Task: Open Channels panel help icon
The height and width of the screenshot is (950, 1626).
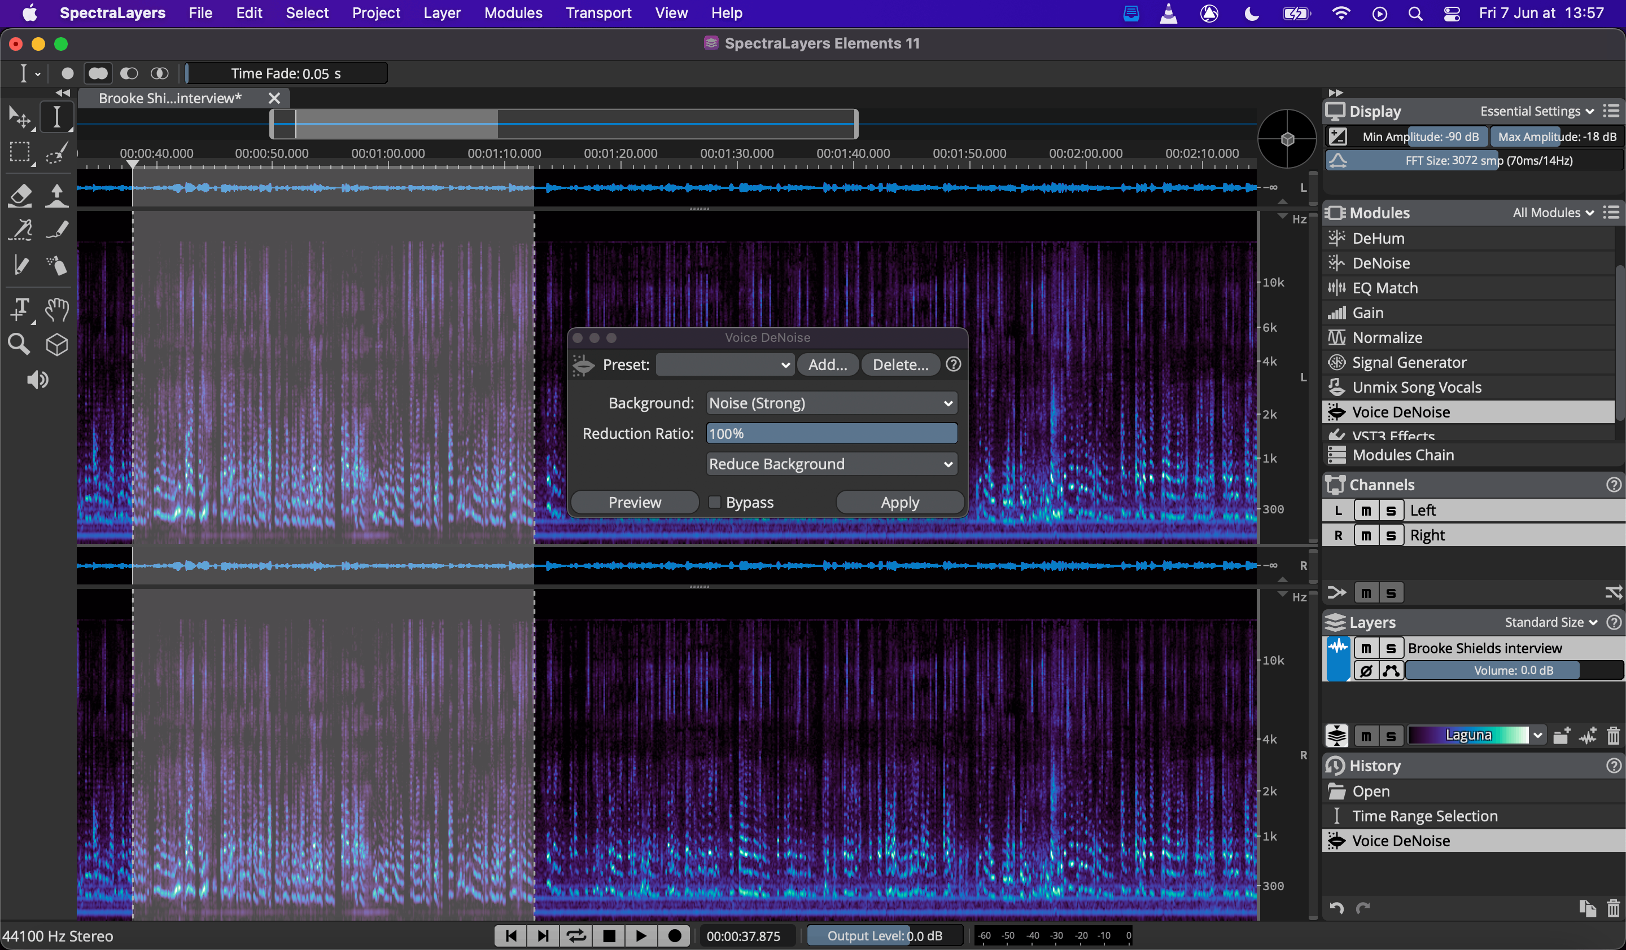Action: [x=1613, y=485]
